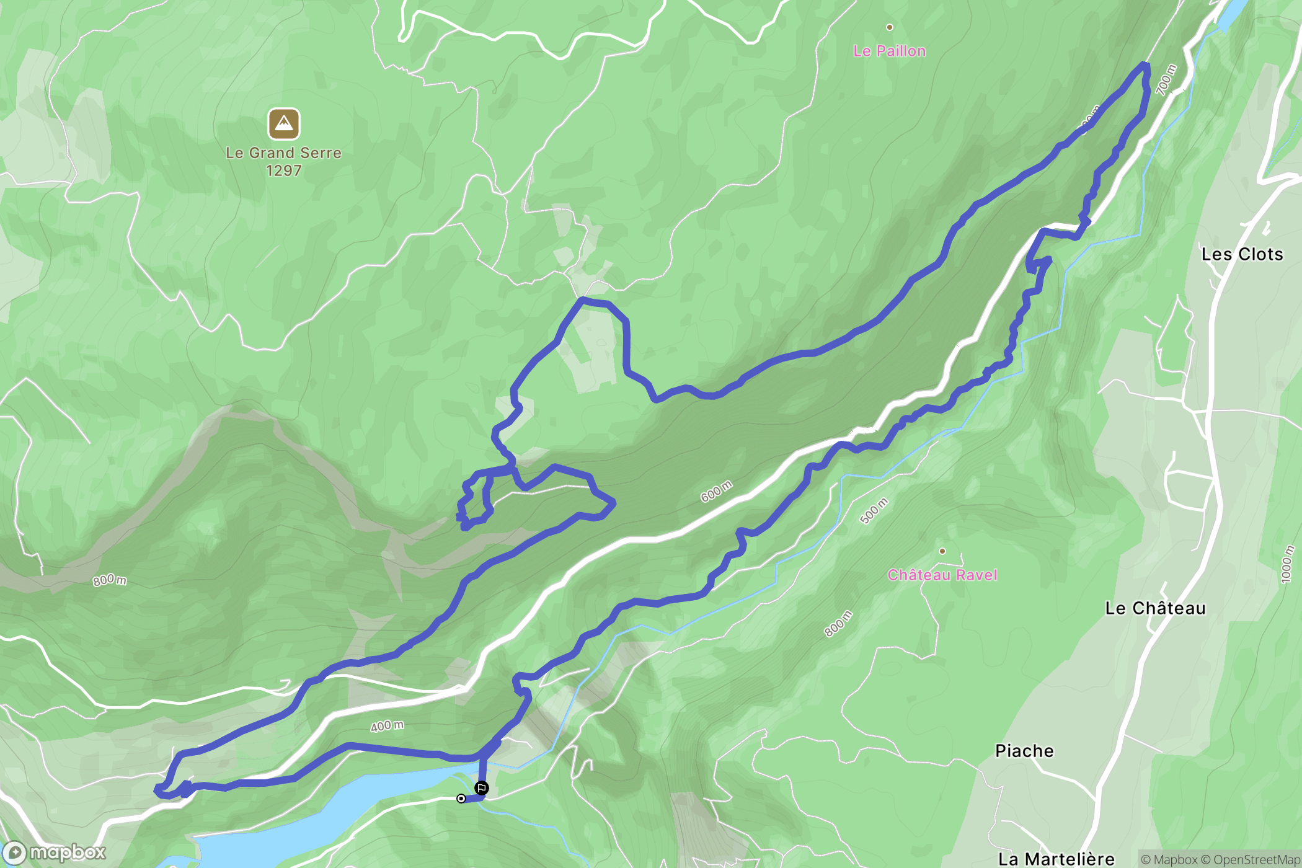
Task: Open the Mapbox logo link
Action: [55, 853]
